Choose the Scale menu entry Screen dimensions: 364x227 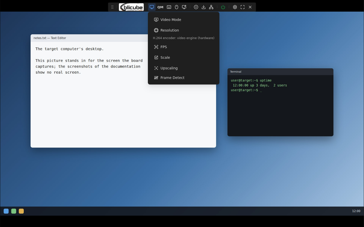[x=184, y=58]
